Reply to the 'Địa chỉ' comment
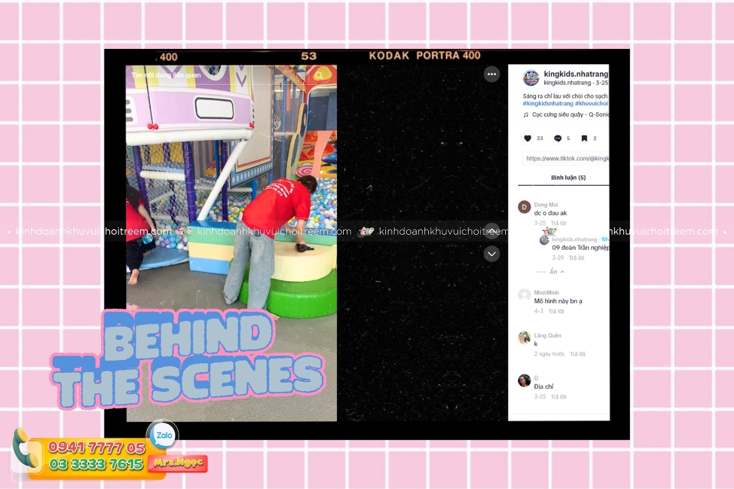 [557, 397]
